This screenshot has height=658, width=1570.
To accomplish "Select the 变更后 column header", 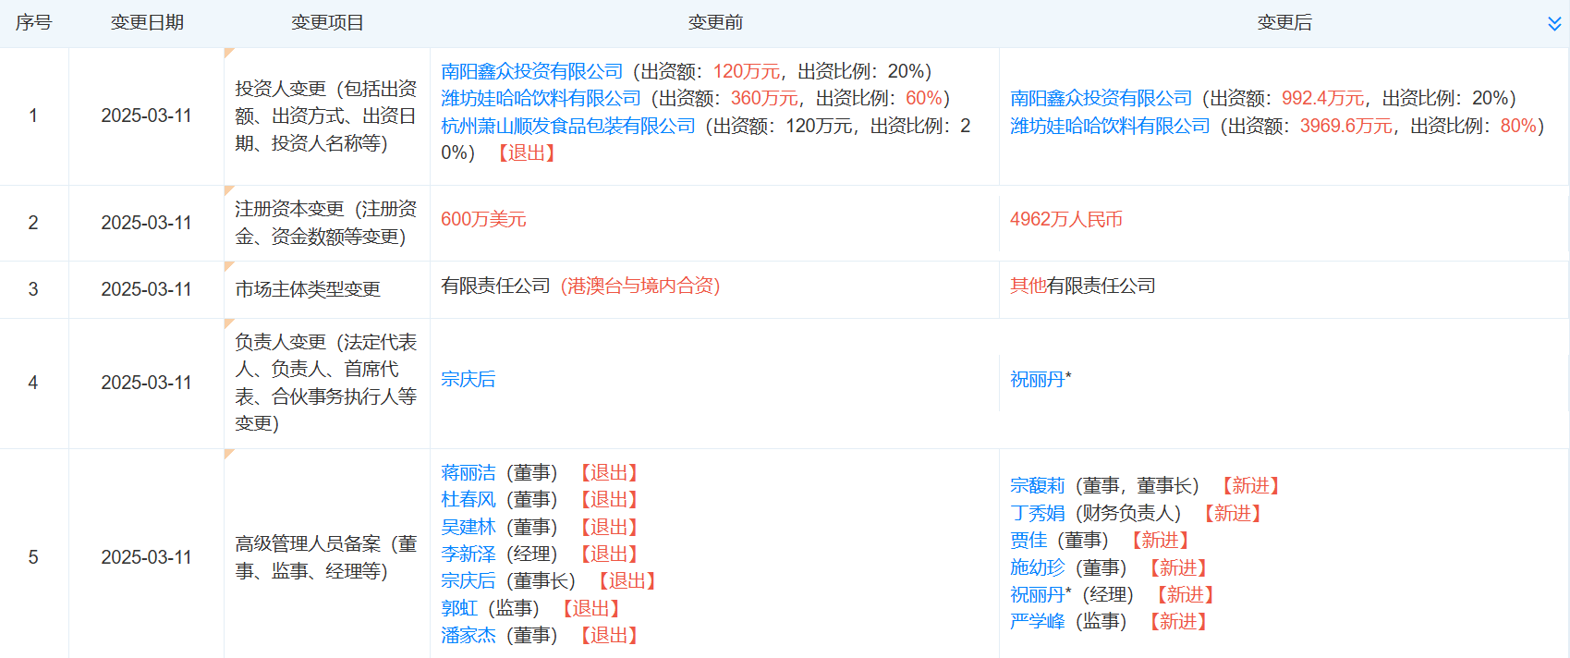I will pos(1284,22).
